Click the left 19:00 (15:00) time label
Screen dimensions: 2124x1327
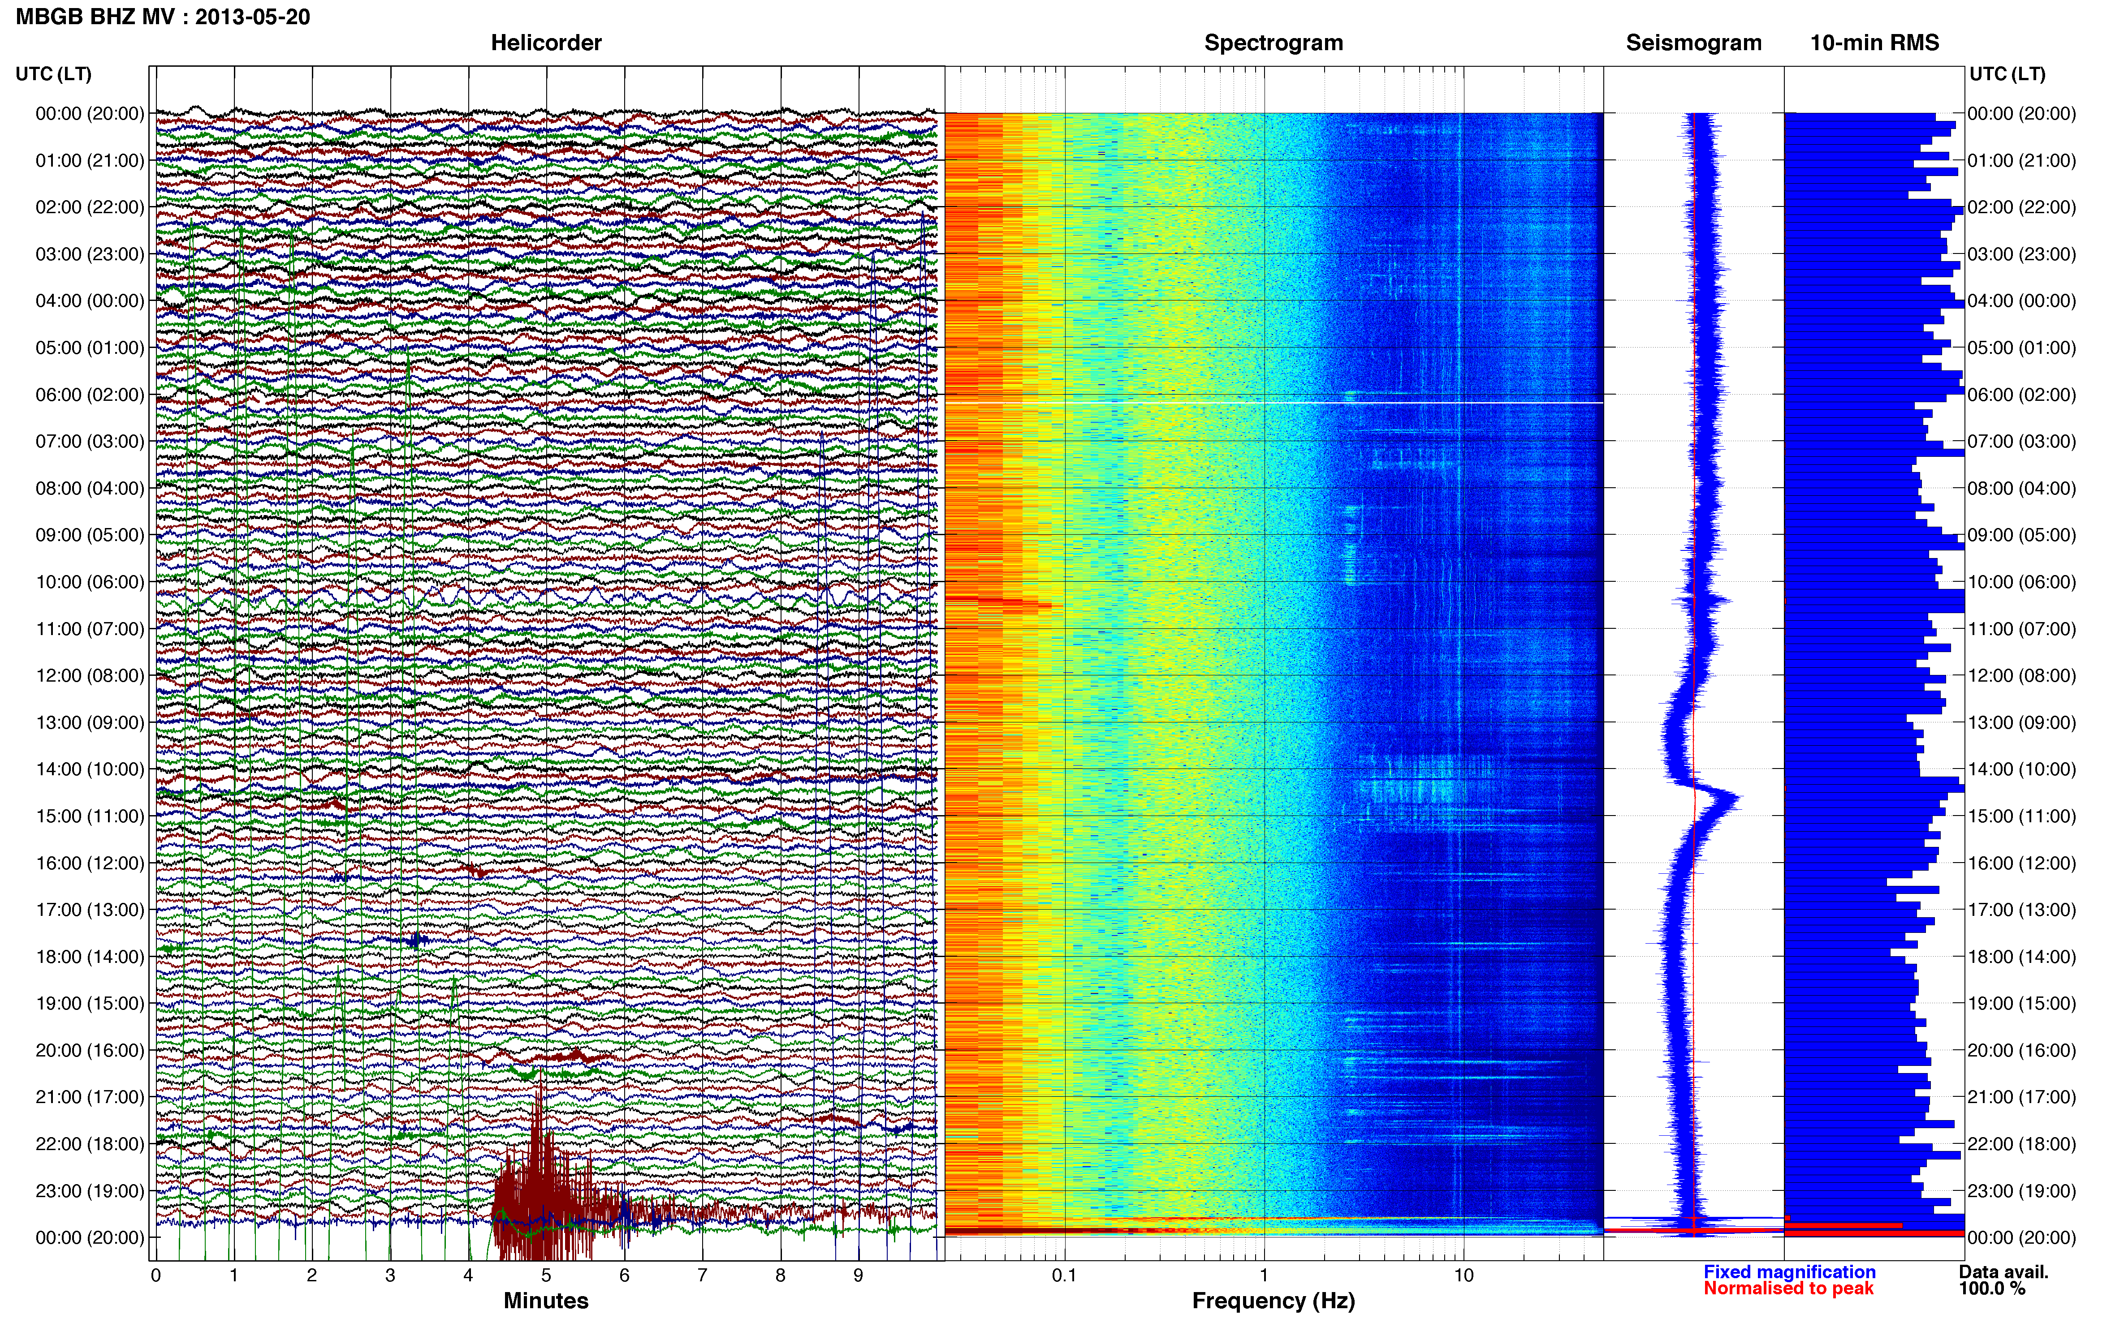[x=90, y=1003]
